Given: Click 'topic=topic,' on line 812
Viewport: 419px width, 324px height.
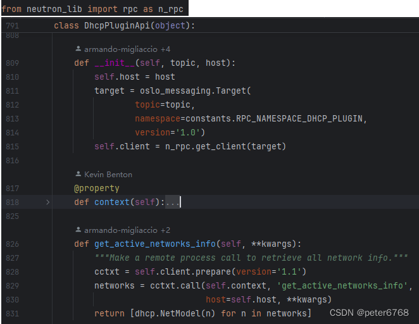Looking at the screenshot, I should click(x=165, y=104).
